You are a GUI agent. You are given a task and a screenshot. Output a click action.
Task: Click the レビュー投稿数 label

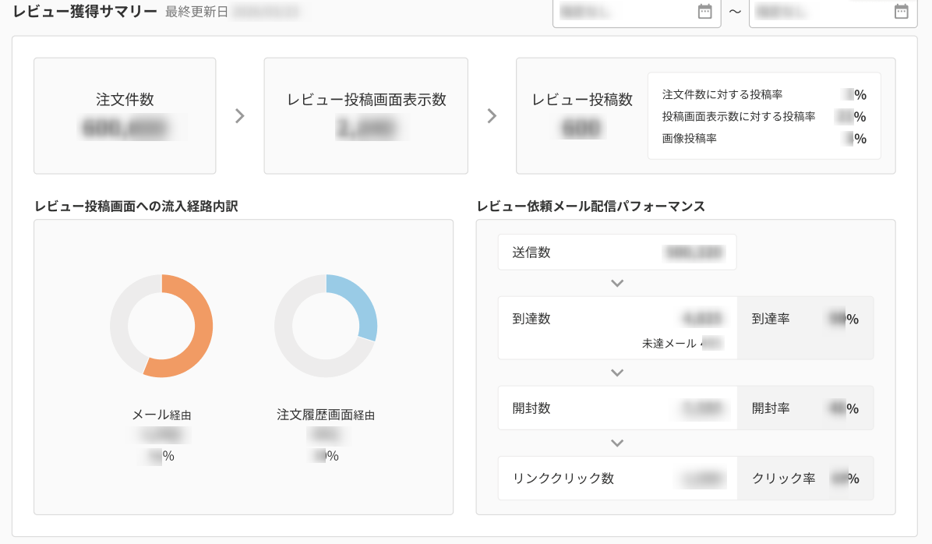[582, 100]
